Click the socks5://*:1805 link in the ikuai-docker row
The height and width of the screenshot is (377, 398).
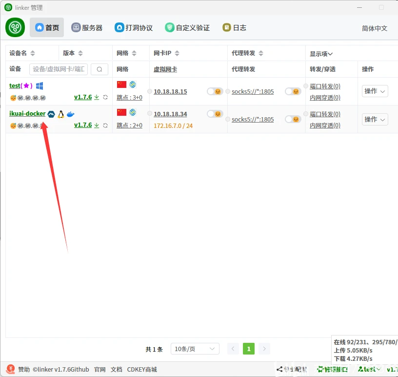tap(253, 120)
